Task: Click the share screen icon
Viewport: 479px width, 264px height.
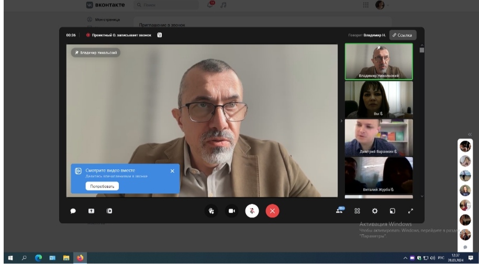Action: click(91, 211)
